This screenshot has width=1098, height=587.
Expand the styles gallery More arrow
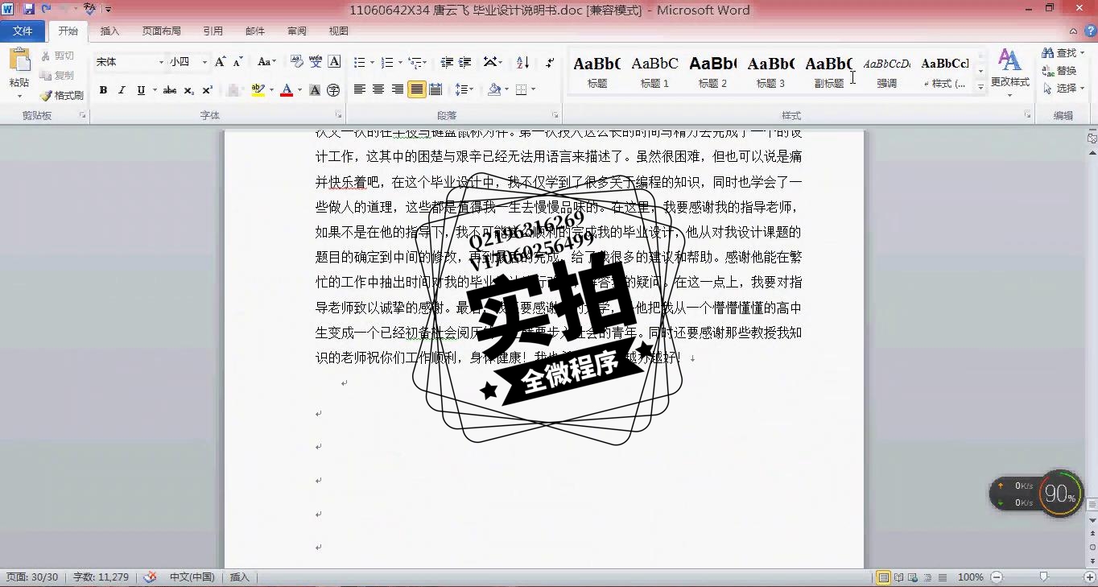tap(980, 86)
